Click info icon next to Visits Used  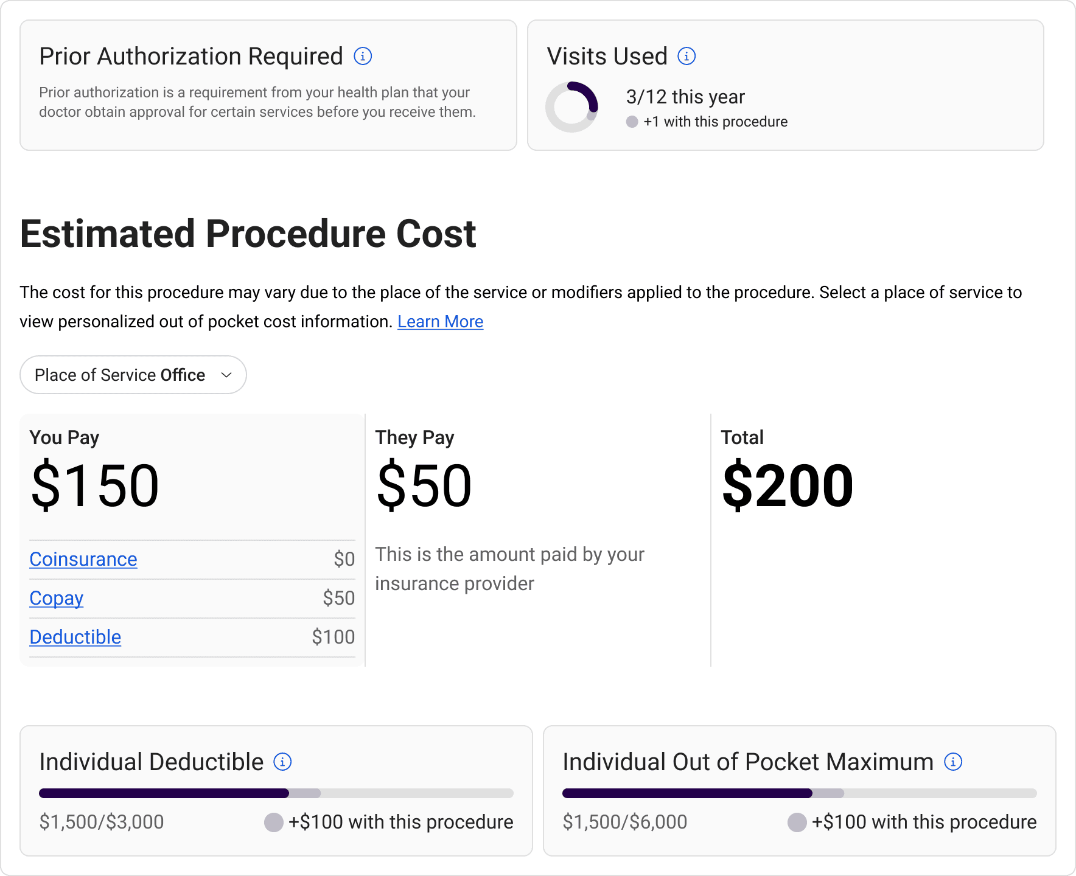(x=686, y=57)
